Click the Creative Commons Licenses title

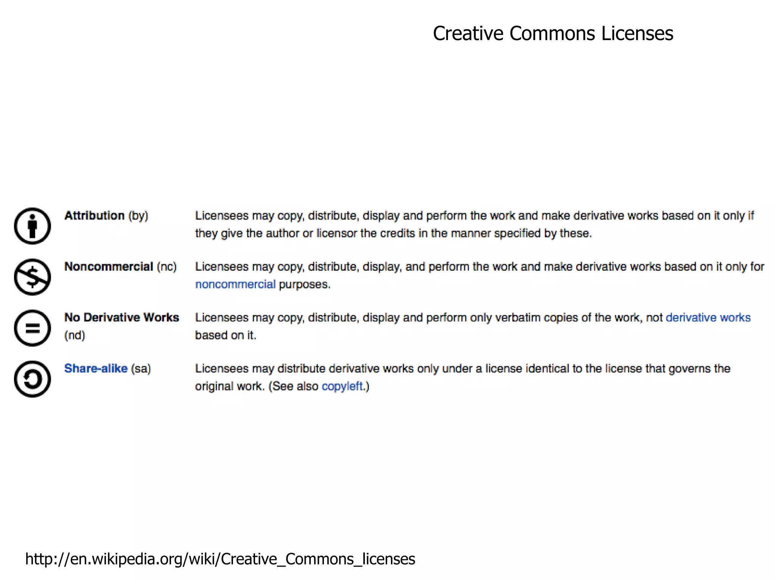[552, 33]
